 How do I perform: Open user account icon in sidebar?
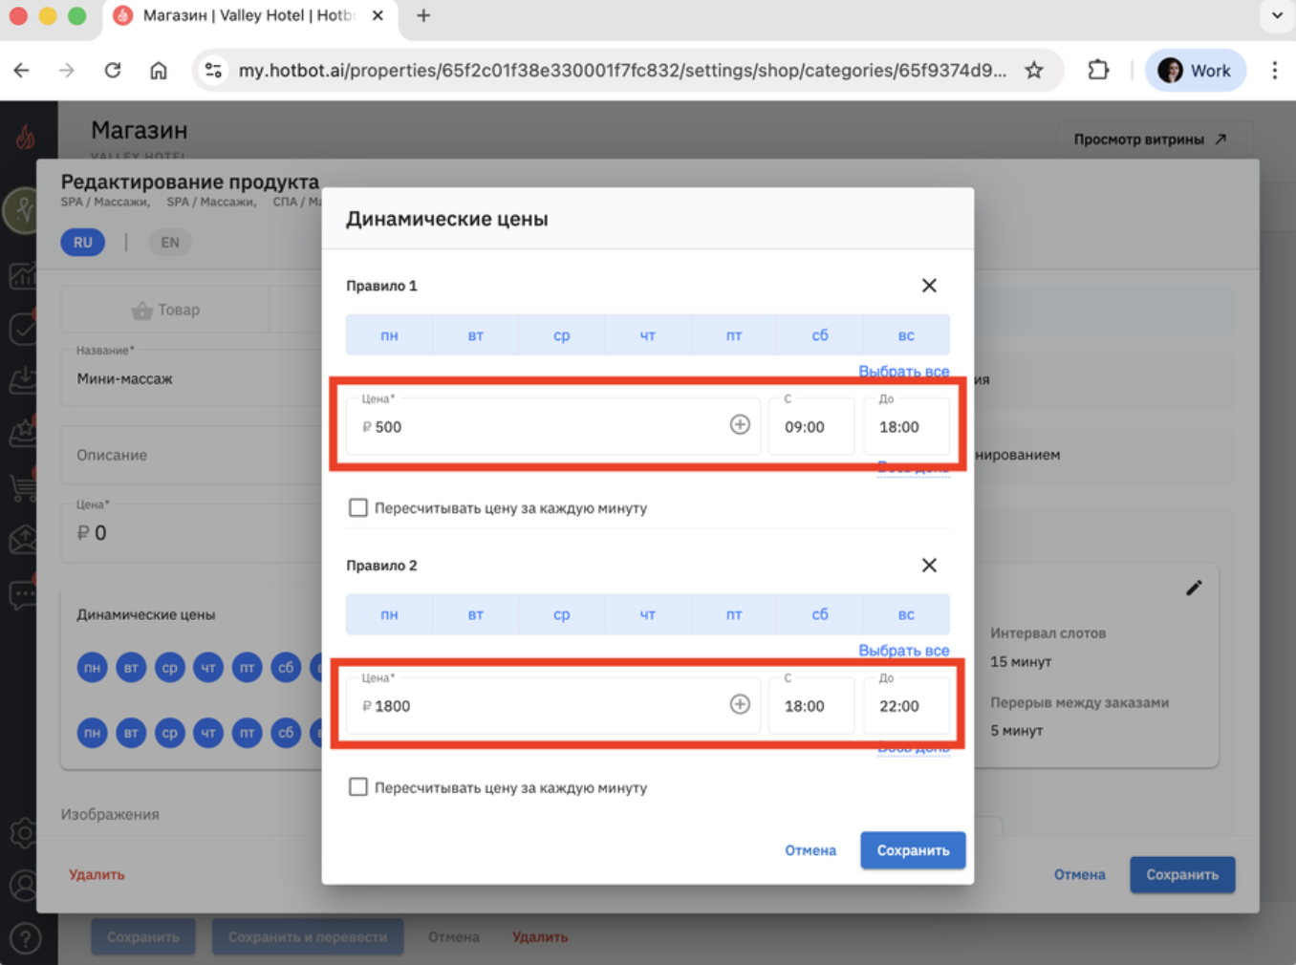23,886
